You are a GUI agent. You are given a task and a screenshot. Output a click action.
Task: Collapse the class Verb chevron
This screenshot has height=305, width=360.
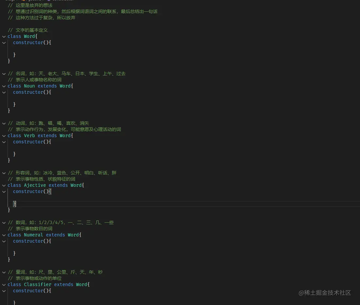(x=4, y=136)
